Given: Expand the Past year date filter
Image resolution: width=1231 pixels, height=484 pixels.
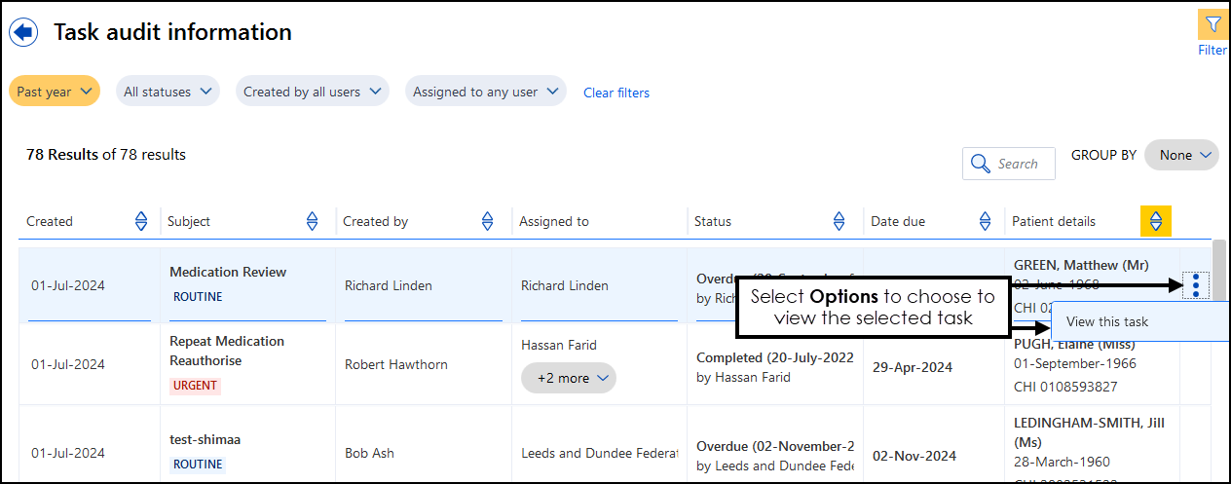Looking at the screenshot, I should (x=55, y=92).
